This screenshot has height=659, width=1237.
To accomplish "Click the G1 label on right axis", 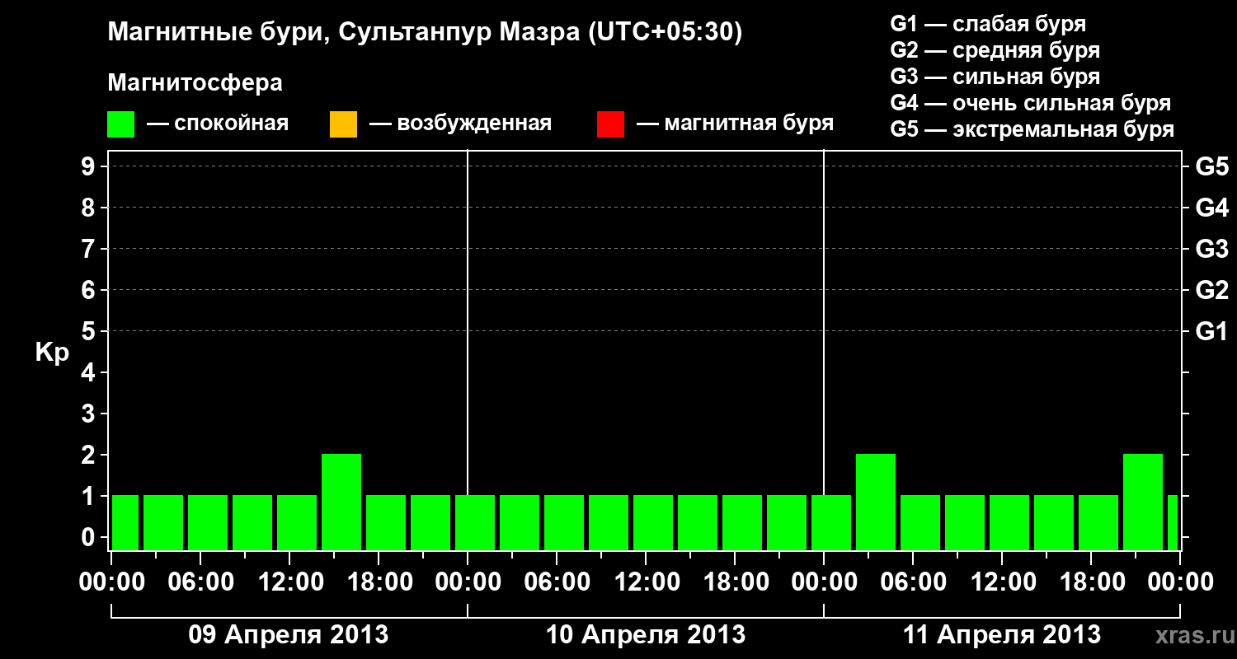I will (x=1211, y=332).
